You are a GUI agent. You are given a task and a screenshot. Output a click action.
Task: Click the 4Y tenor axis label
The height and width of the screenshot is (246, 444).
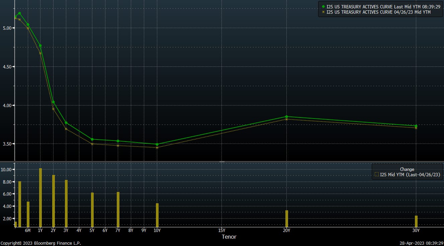(x=79, y=230)
